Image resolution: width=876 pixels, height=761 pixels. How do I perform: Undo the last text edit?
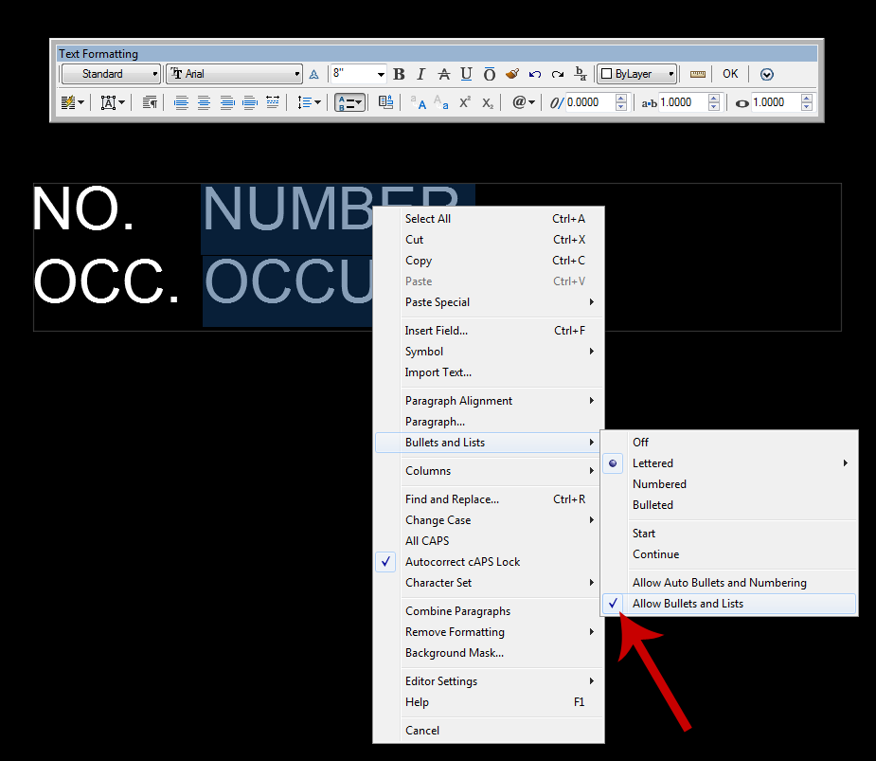pyautogui.click(x=534, y=74)
